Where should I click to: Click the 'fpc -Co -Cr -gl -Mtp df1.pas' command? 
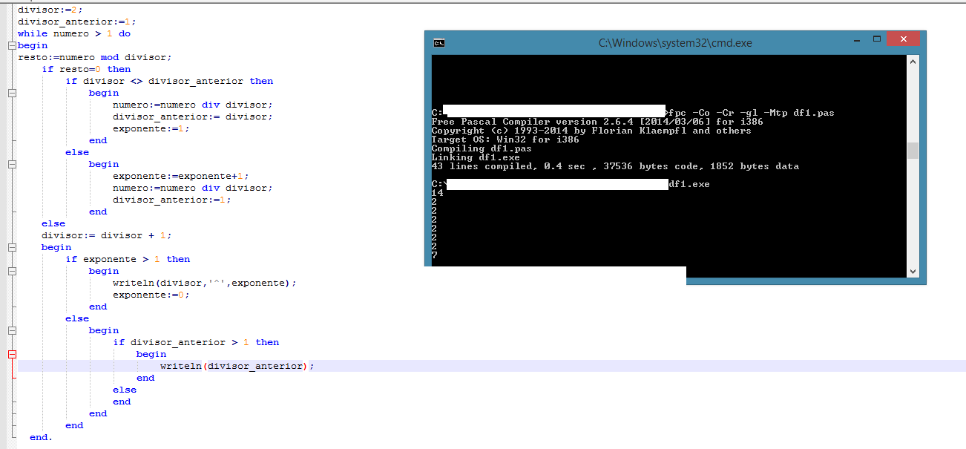click(x=752, y=113)
